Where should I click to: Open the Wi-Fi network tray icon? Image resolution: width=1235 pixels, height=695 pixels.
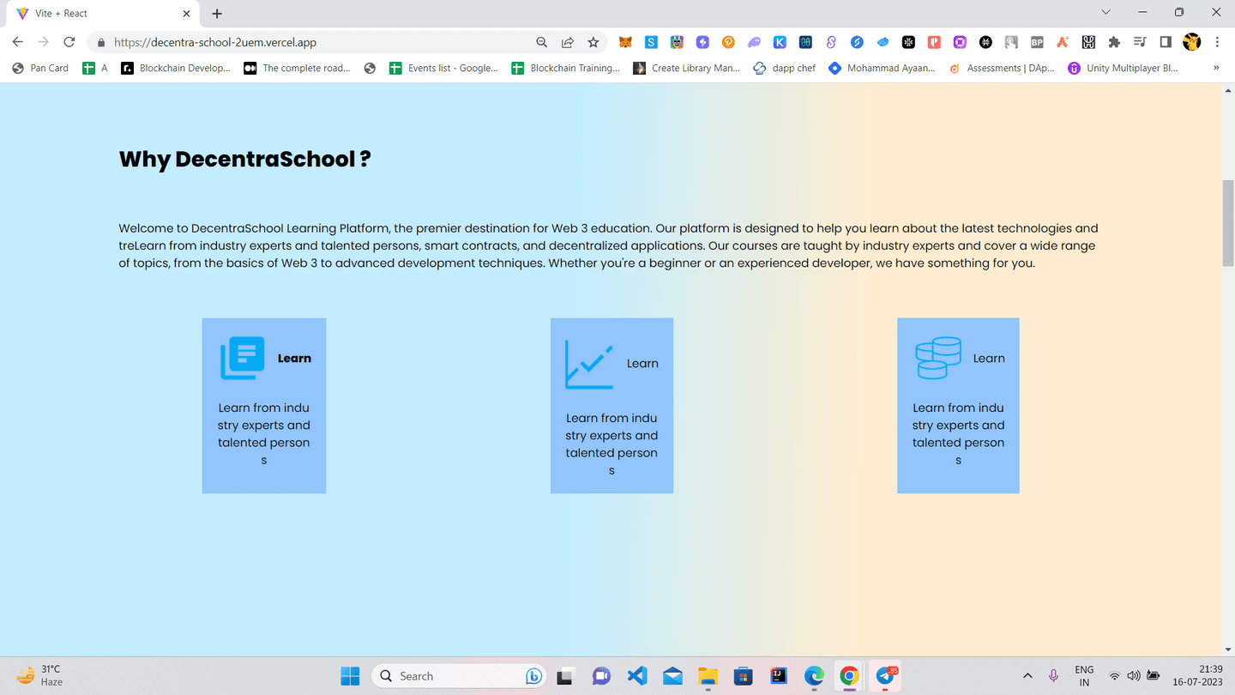1114,676
